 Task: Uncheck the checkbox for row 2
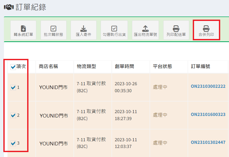coord(13,115)
